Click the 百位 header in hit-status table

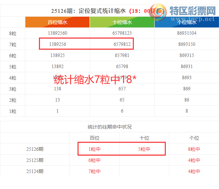click(95, 138)
